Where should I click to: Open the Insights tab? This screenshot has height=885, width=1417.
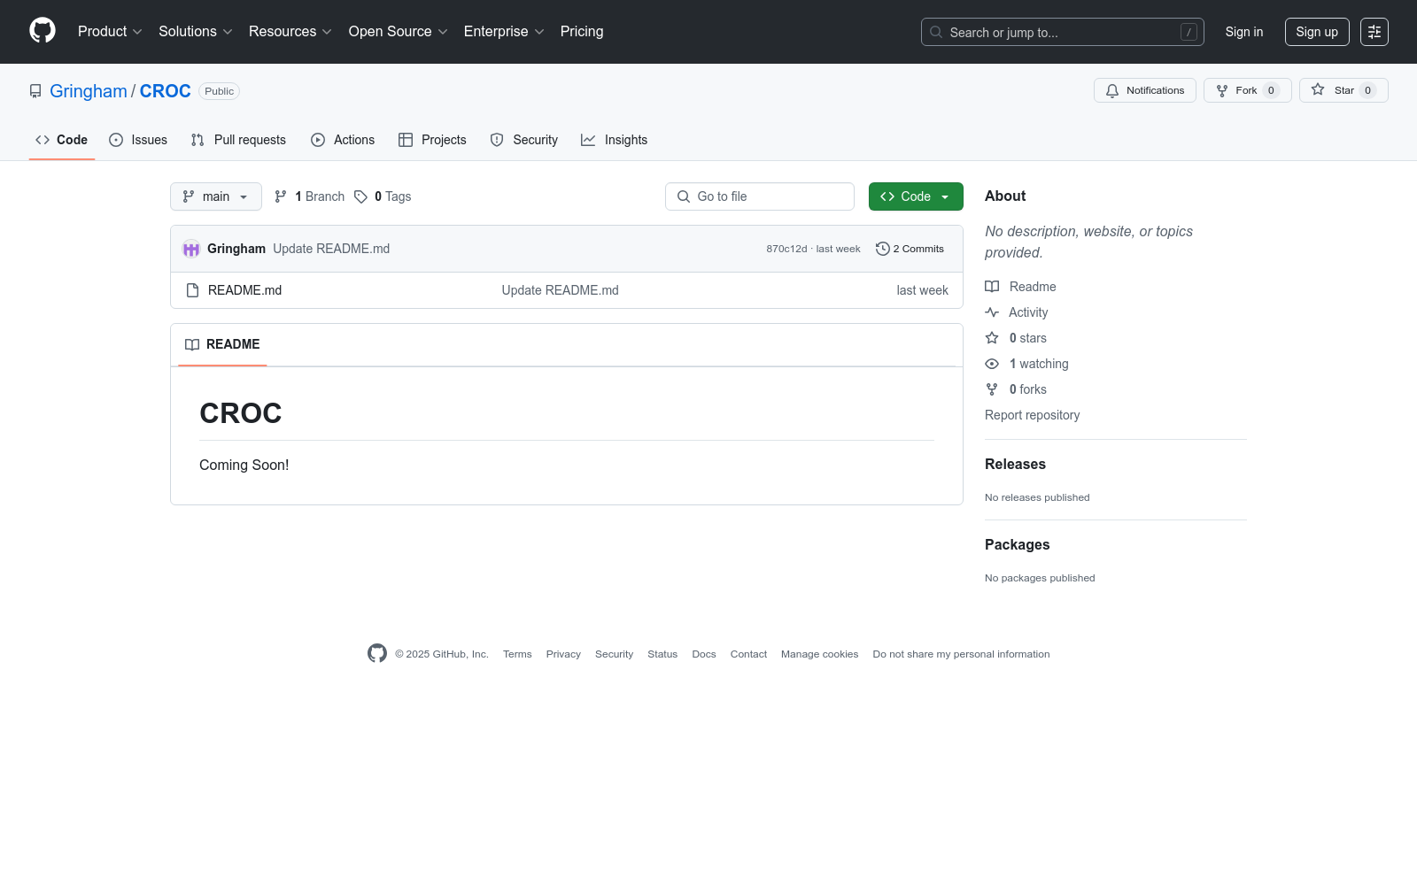click(x=614, y=140)
